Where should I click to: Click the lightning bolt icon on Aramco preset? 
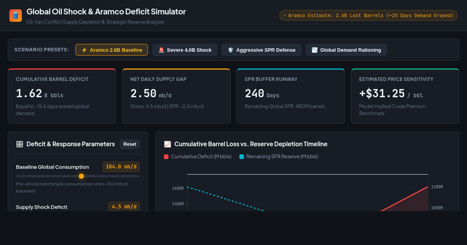pyautogui.click(x=84, y=50)
